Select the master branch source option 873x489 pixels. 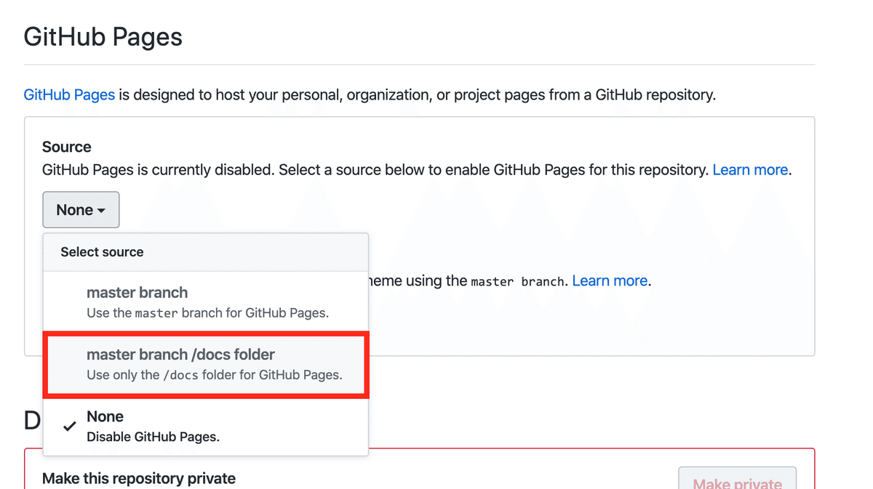pos(206,302)
